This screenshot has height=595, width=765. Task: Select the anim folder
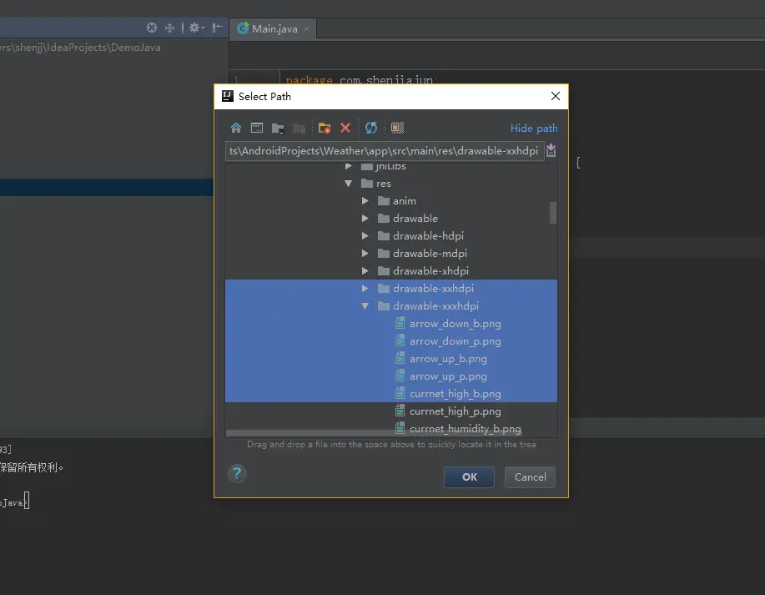coord(390,201)
